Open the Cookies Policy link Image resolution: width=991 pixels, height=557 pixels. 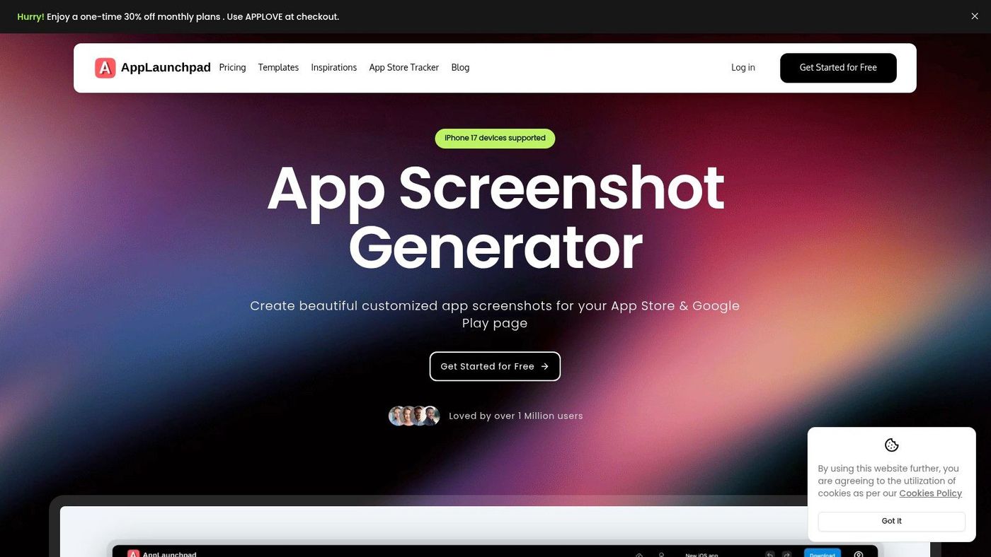click(x=930, y=493)
